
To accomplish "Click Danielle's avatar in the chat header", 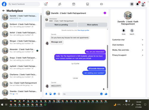I will 48,13.
